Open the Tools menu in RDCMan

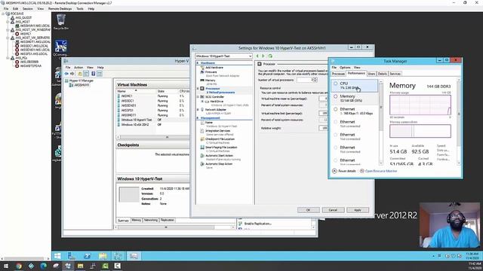pyautogui.click(x=80, y=8)
